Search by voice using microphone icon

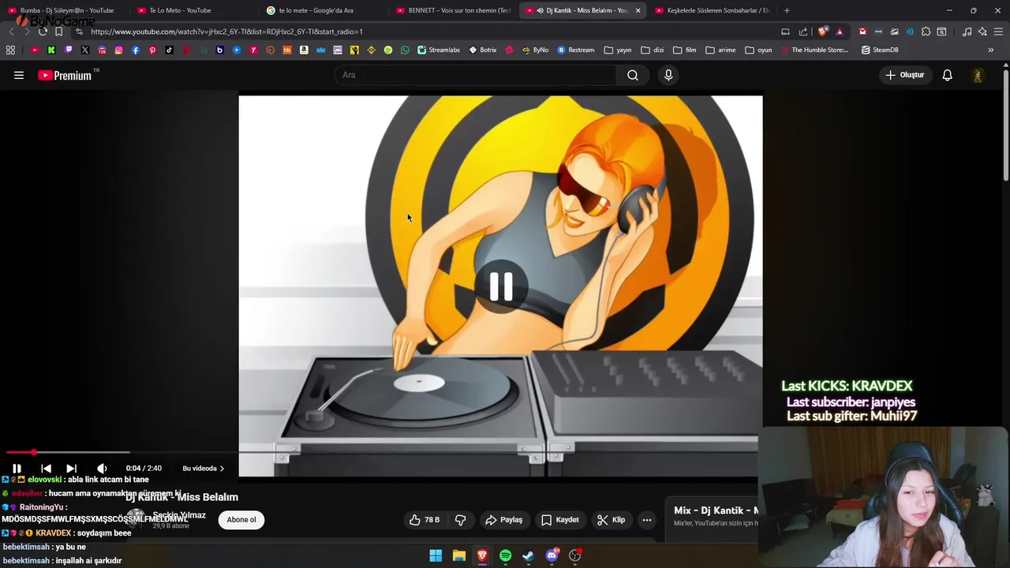click(668, 75)
